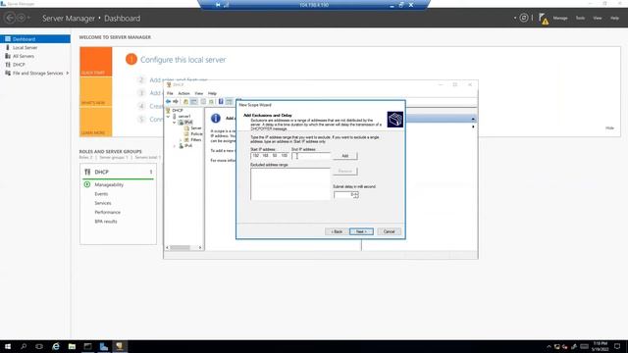This screenshot has width=628, height=353.
Task: Select the DHCP root tree node
Action: (178, 111)
